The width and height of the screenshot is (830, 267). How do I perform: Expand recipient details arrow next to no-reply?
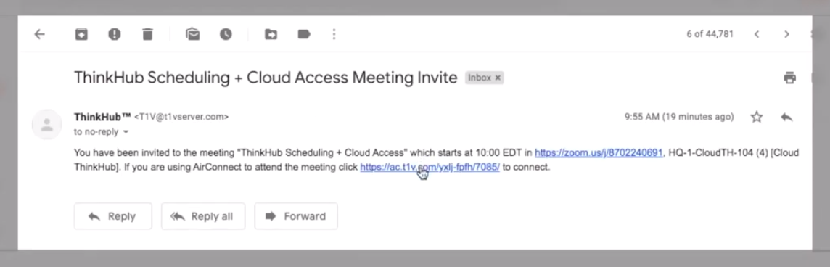coord(126,132)
